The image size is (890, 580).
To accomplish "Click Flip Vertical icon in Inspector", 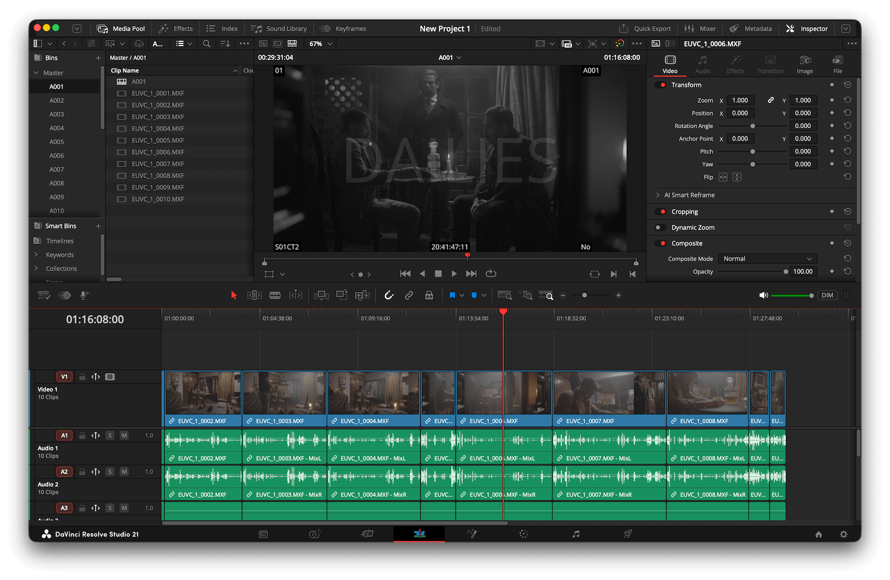I will (737, 177).
